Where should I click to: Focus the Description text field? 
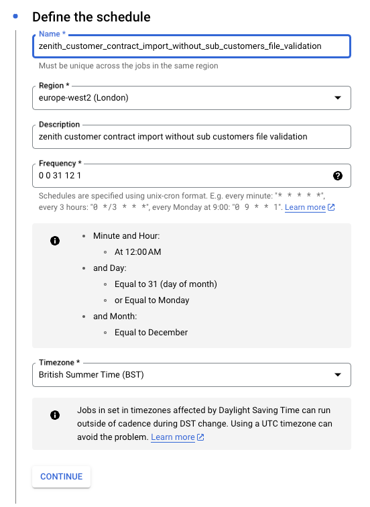point(192,137)
